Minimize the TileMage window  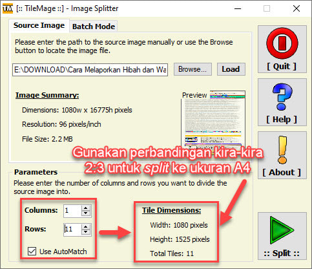pyautogui.click(x=238, y=8)
